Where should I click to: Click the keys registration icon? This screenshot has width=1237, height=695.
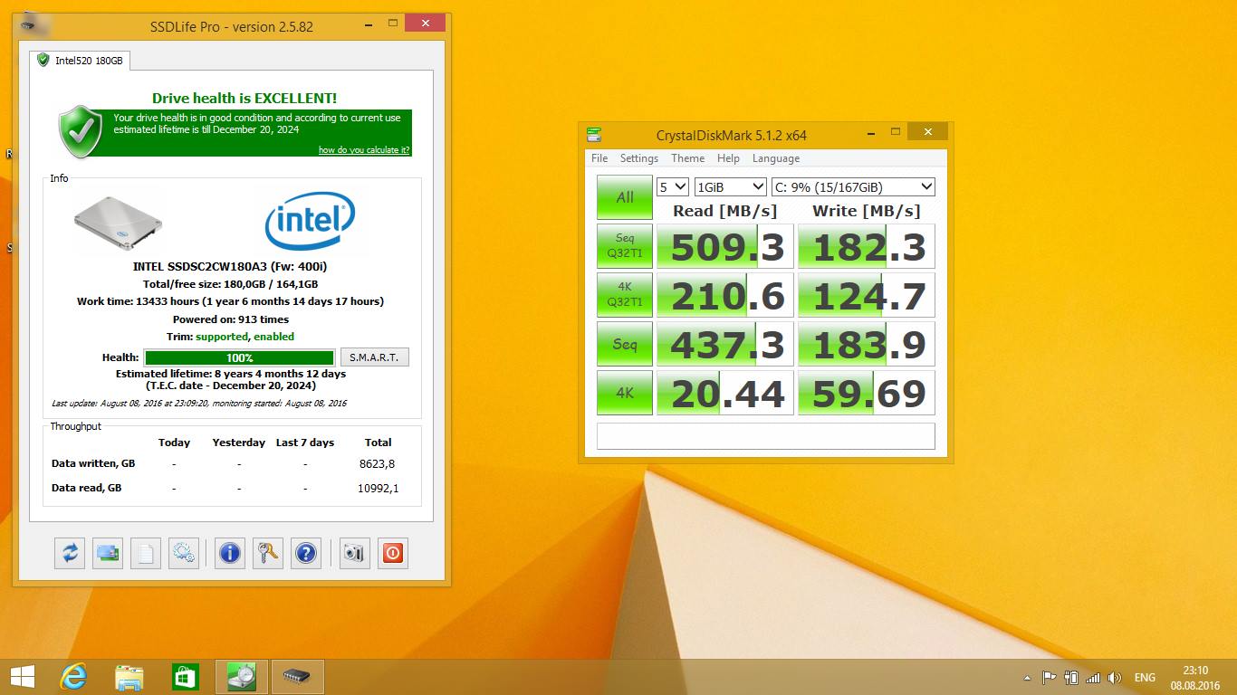click(268, 553)
